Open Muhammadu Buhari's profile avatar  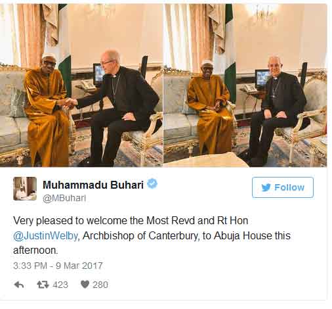click(25, 189)
